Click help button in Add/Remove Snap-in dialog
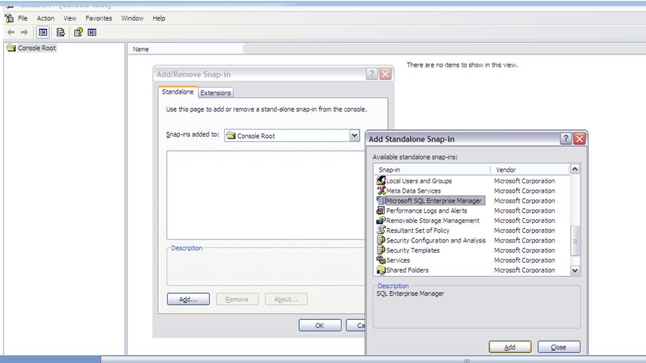The width and height of the screenshot is (646, 363). click(x=372, y=74)
